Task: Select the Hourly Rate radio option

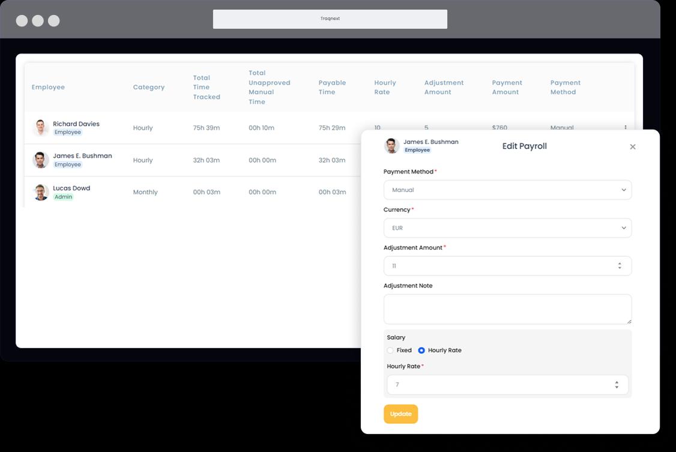Action: coord(421,351)
